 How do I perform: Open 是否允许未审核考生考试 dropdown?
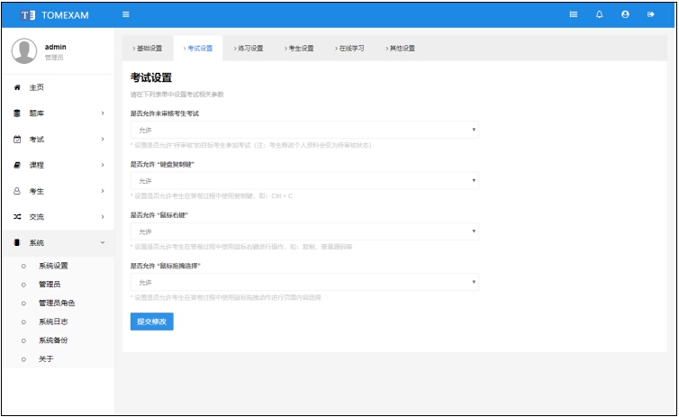304,130
